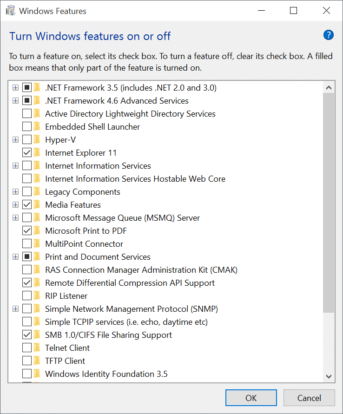343x414 pixels.
Task: Expand Microsoft Message Queue (MSMQ) Server node
Action: 16,217
